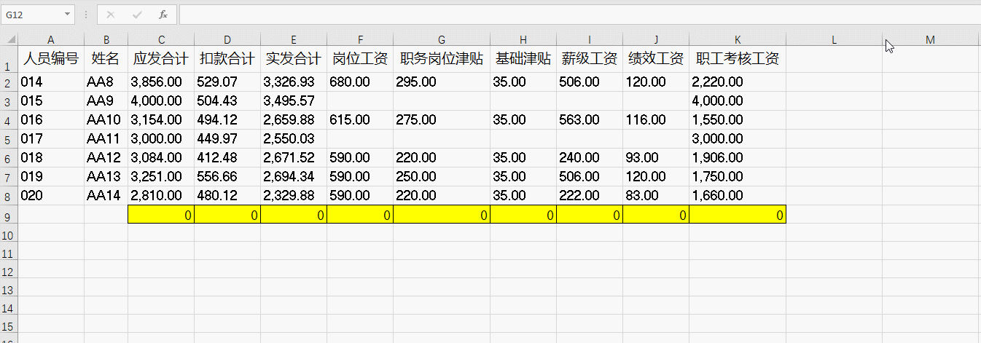Select column M header

click(930, 39)
